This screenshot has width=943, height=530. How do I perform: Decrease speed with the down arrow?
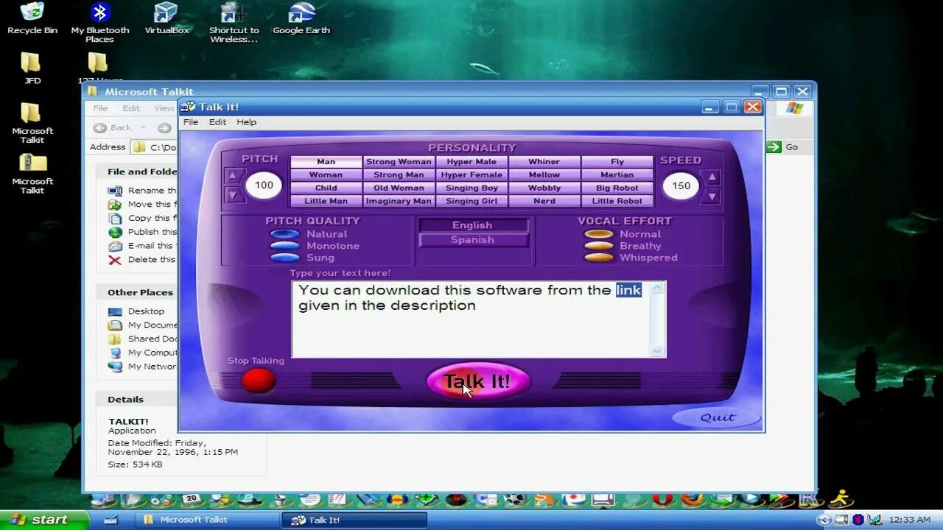tap(712, 197)
